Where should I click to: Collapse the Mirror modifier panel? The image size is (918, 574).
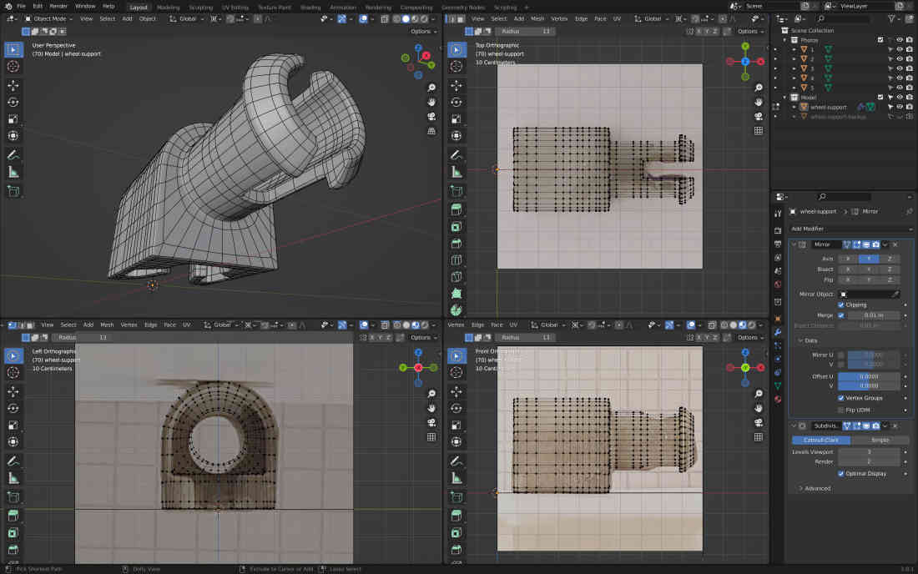(793, 244)
